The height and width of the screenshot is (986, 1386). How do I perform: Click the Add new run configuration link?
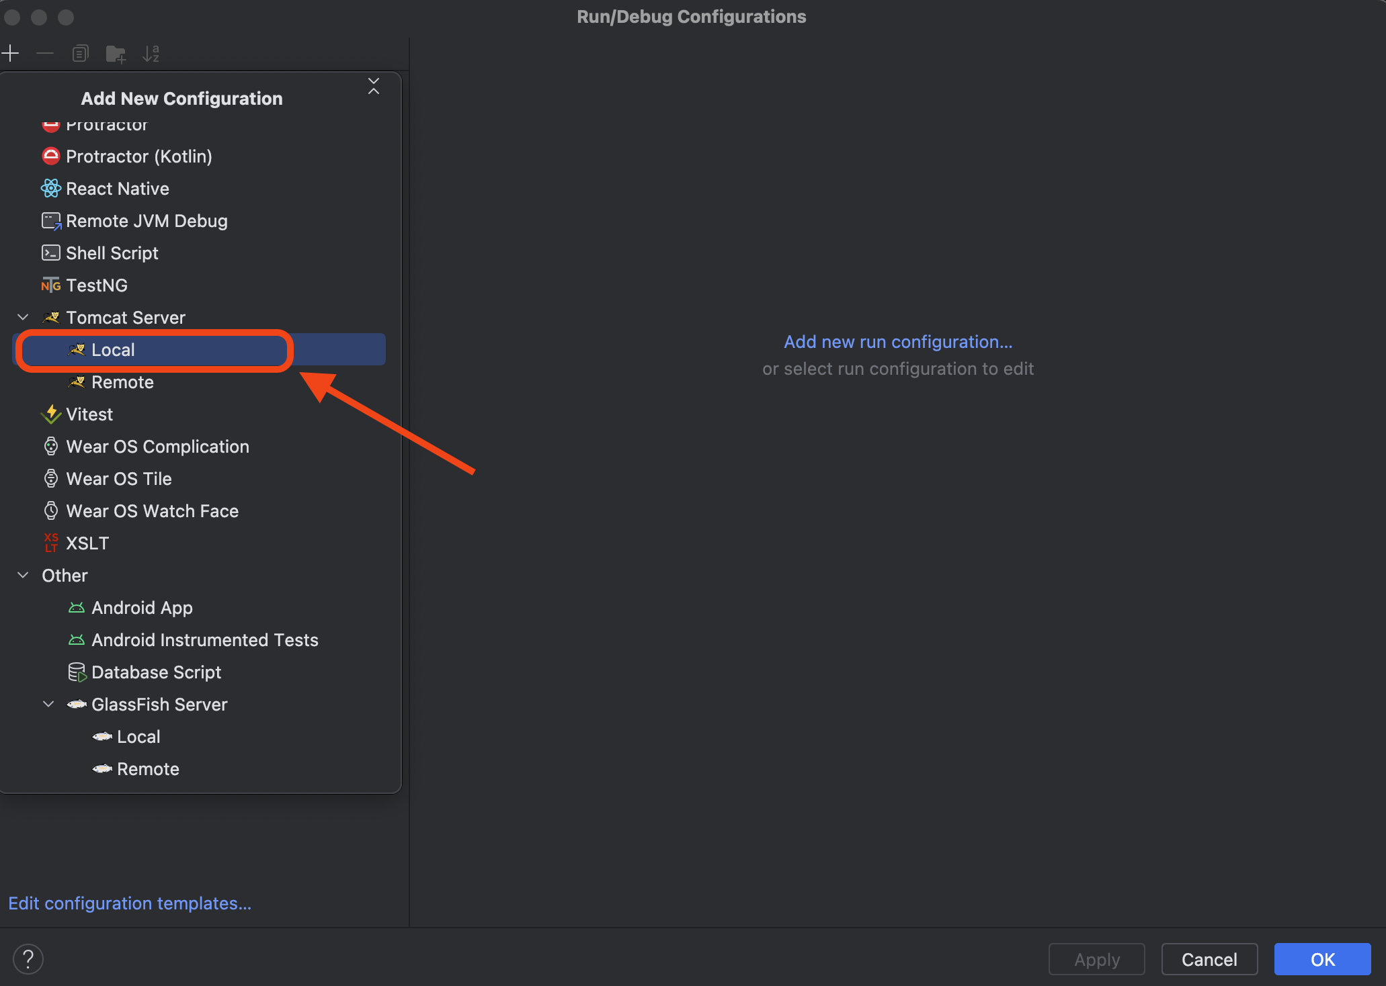[x=897, y=342]
